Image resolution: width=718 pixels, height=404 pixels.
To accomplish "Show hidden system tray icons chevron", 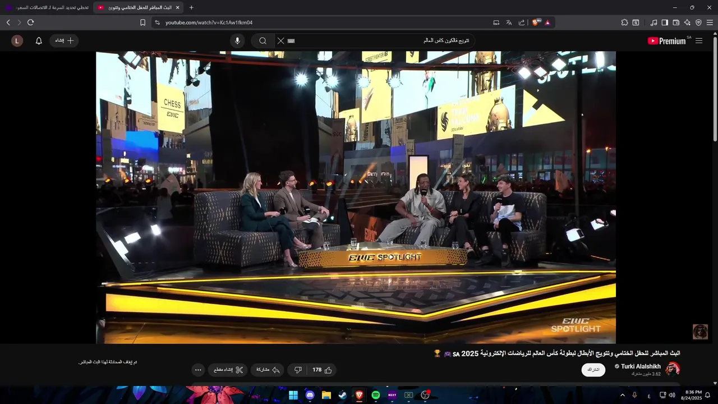I will point(622,395).
